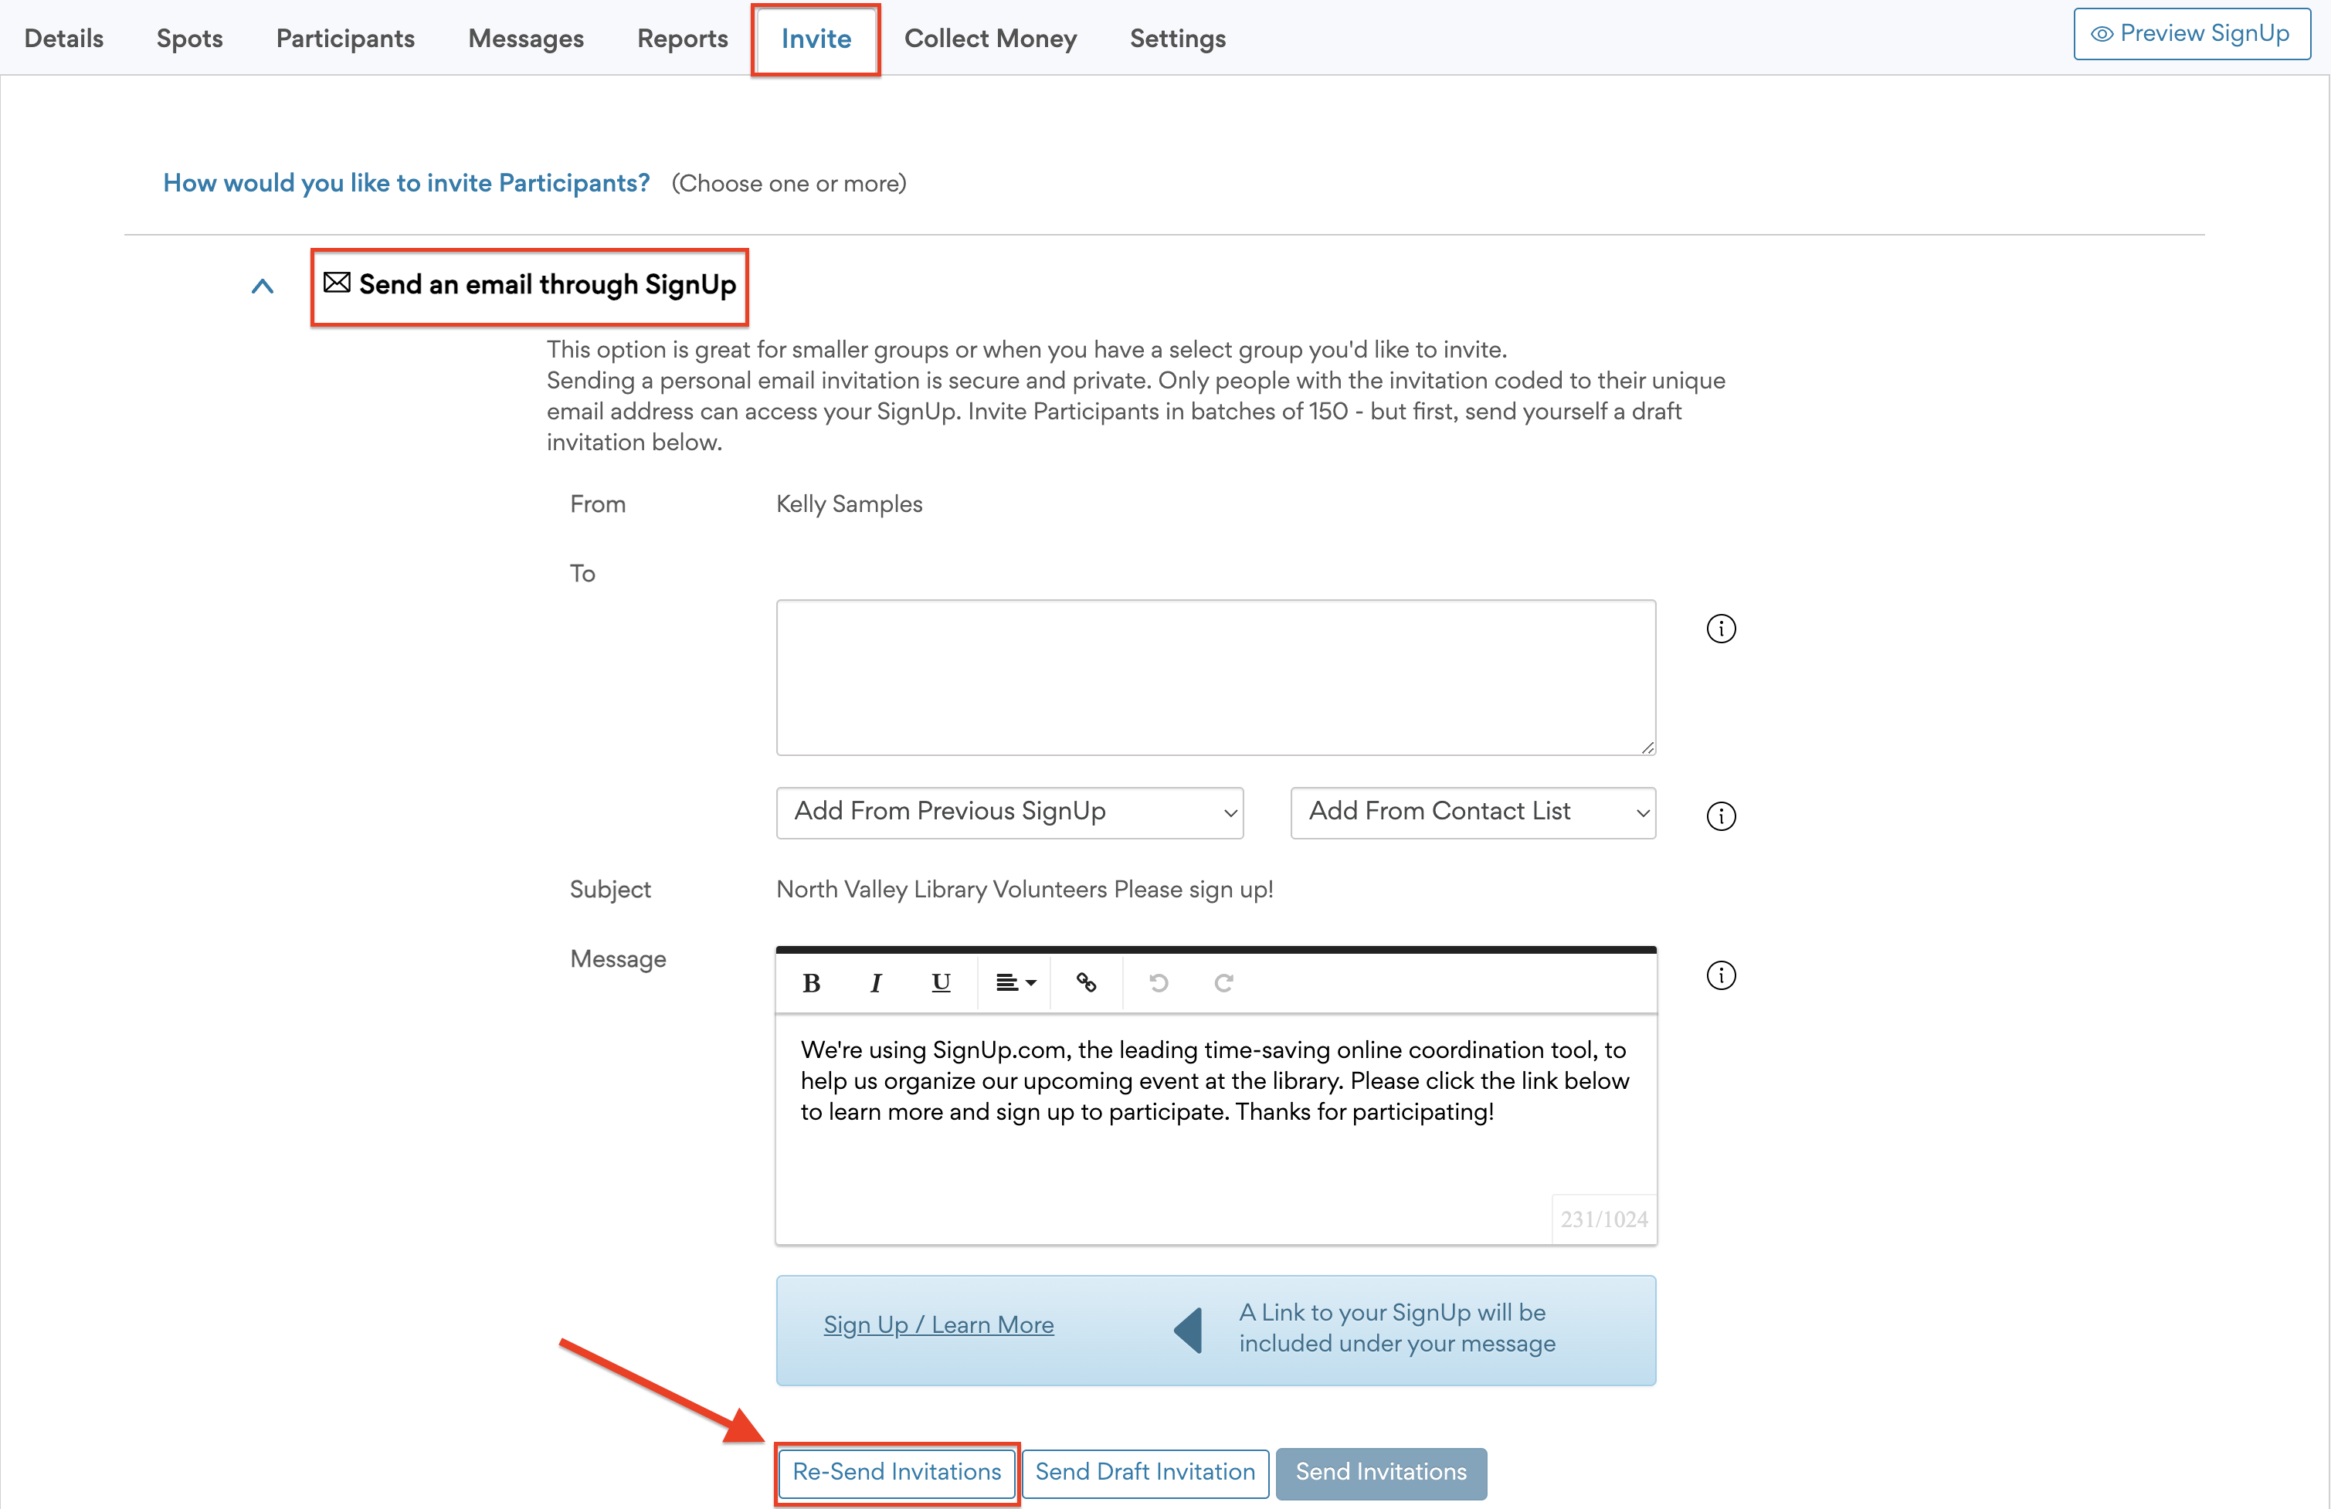Open Add From Previous SignUp dropdown

(x=1009, y=812)
